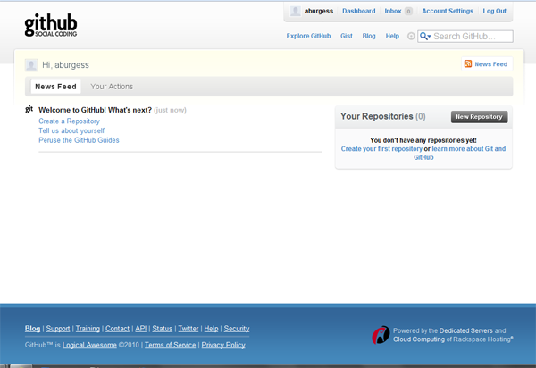Click Log Out
Viewport: 536px width, 368px height.
pos(494,11)
